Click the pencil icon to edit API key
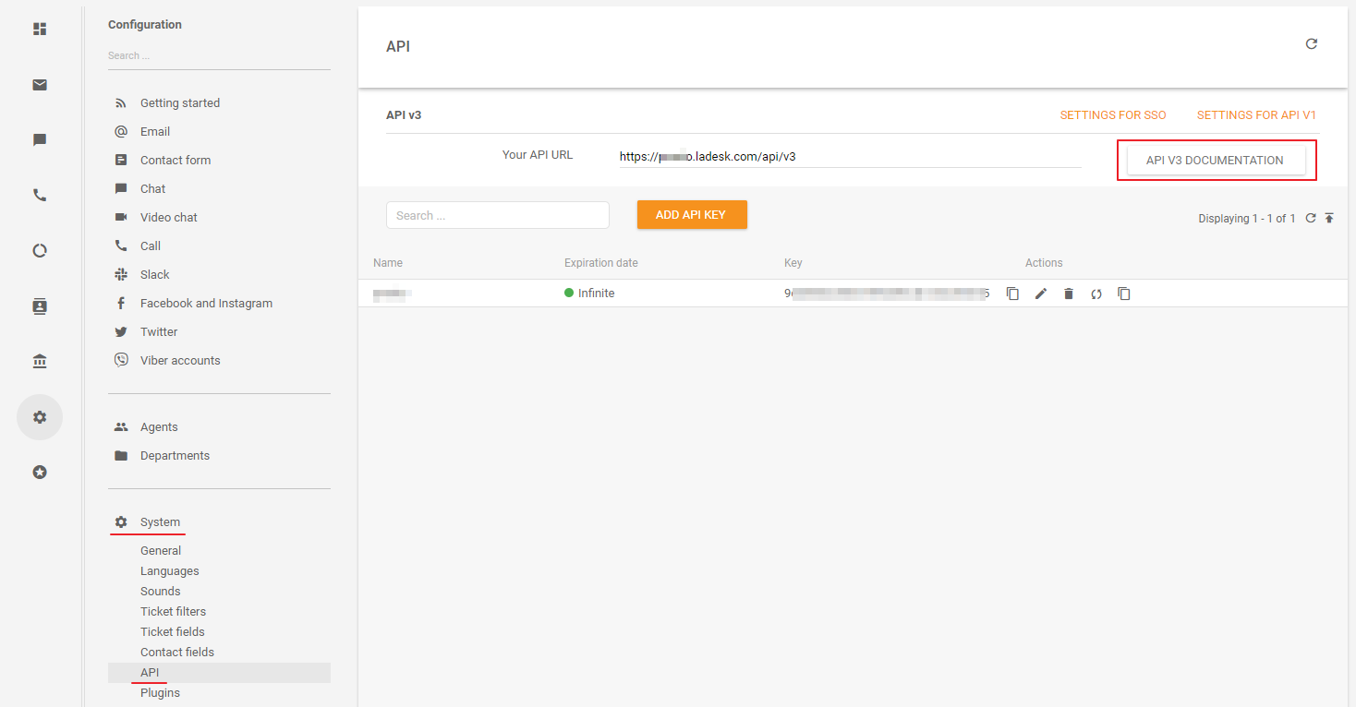 (1041, 294)
